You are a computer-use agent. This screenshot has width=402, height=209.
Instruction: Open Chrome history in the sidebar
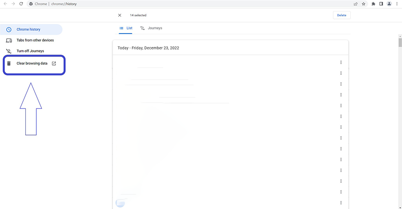(x=28, y=30)
